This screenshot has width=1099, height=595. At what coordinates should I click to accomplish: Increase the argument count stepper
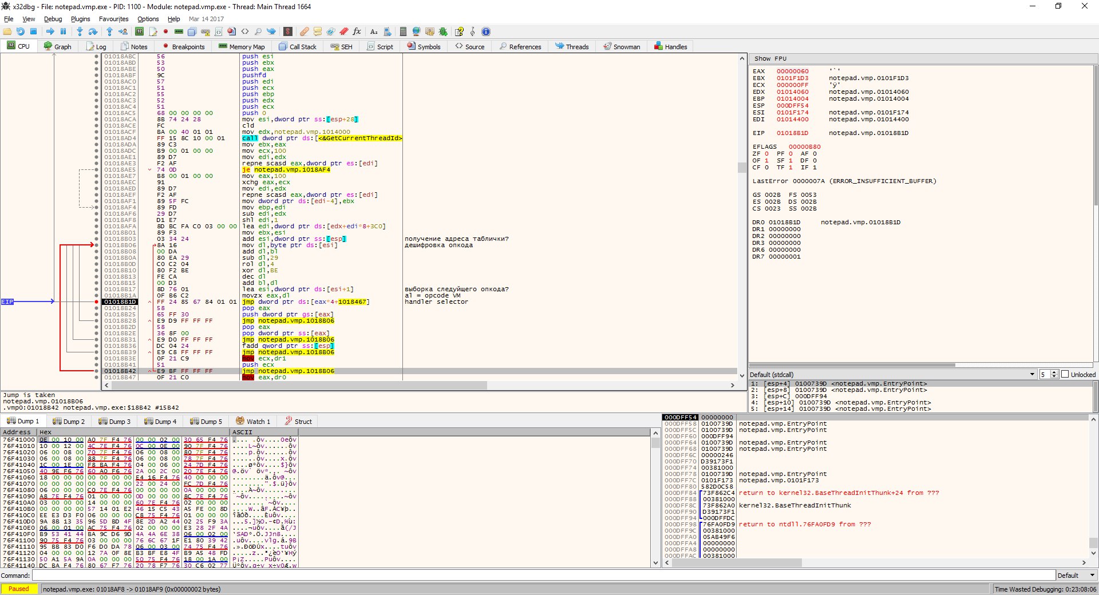[x=1054, y=372]
